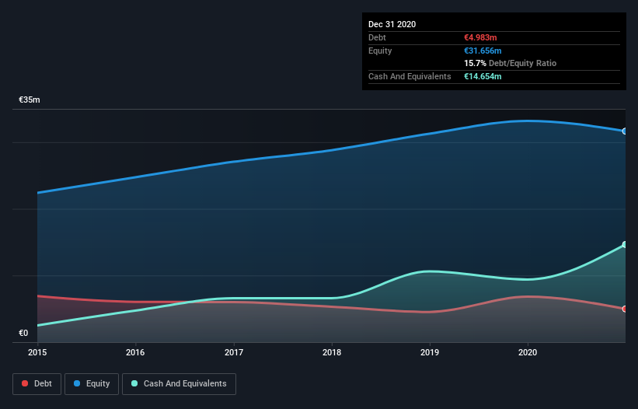
Task: Click the Debt row label in tooltip
Action: click(x=377, y=37)
